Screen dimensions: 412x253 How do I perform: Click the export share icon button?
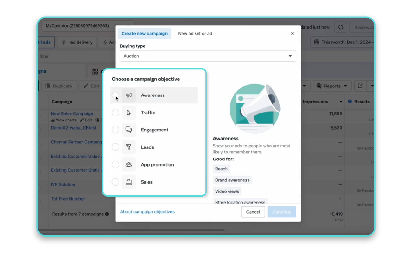pos(360,86)
